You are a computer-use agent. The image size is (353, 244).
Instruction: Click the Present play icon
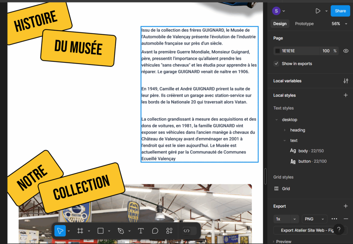click(x=318, y=11)
